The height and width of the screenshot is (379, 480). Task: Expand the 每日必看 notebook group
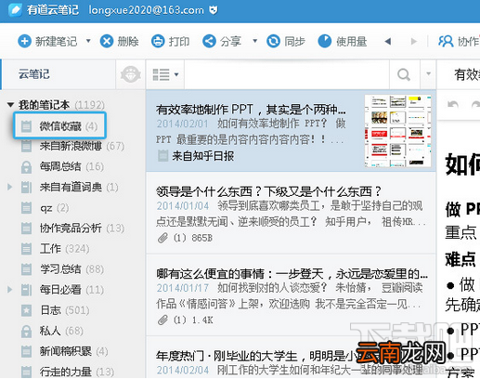click(x=10, y=290)
